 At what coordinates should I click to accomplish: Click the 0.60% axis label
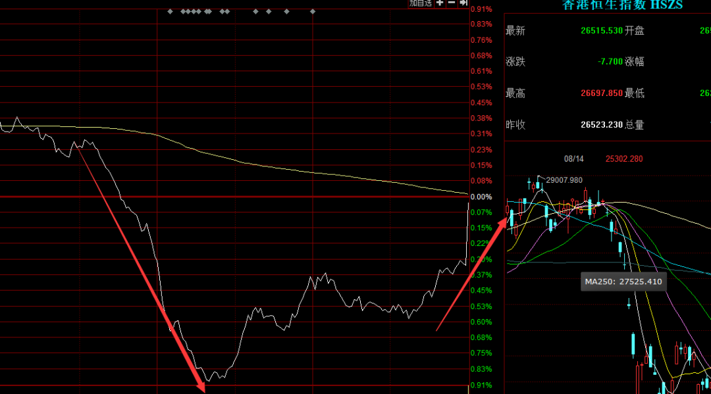481,322
